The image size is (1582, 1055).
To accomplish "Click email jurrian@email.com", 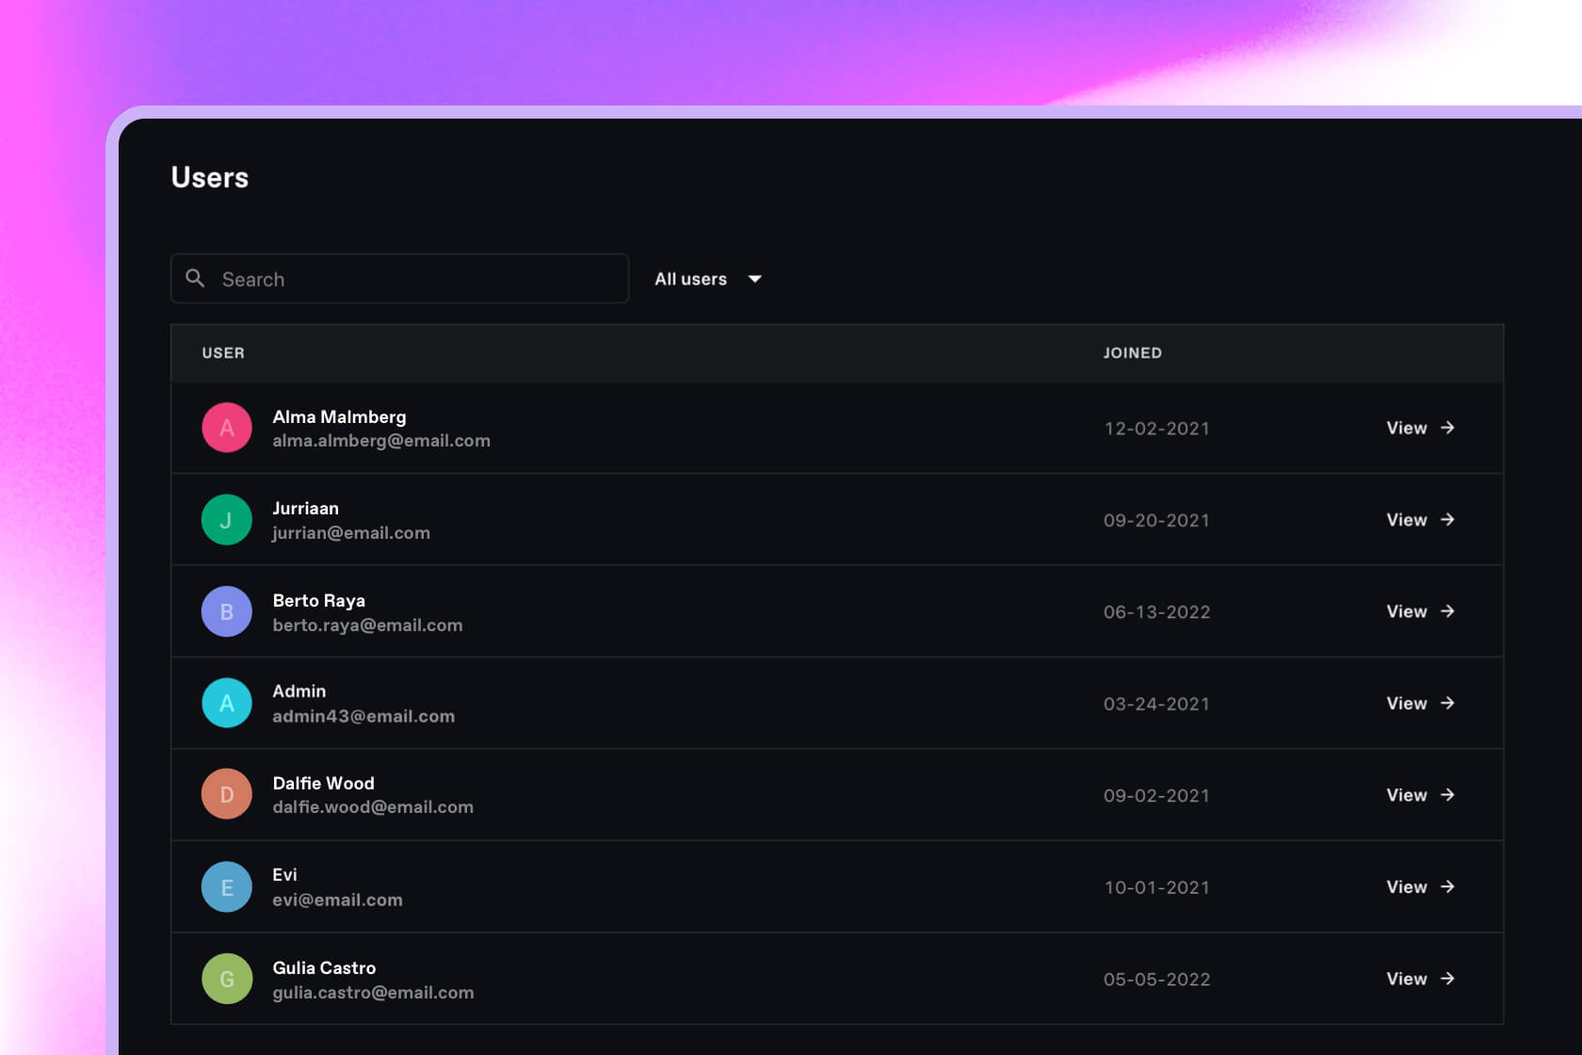I will 351,533.
